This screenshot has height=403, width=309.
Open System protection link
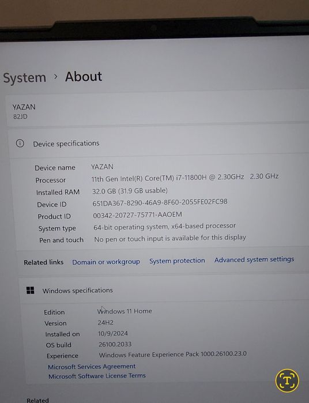(x=177, y=261)
